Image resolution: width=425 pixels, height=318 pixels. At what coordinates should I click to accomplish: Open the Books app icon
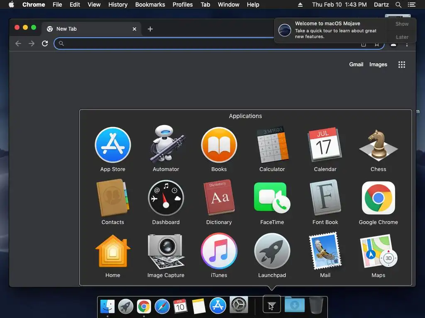(x=219, y=145)
